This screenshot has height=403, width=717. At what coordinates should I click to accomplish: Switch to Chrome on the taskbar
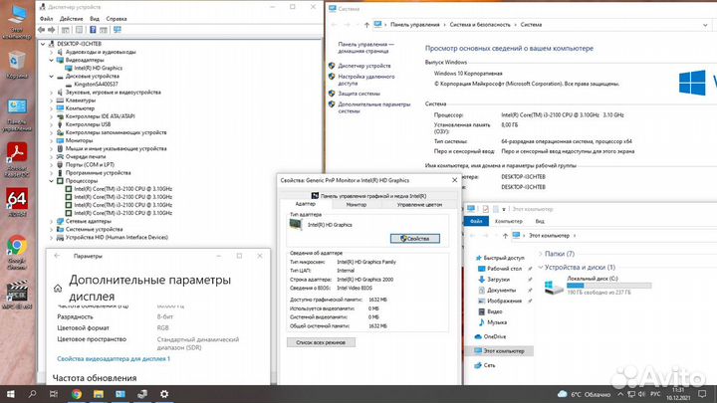coord(77,394)
